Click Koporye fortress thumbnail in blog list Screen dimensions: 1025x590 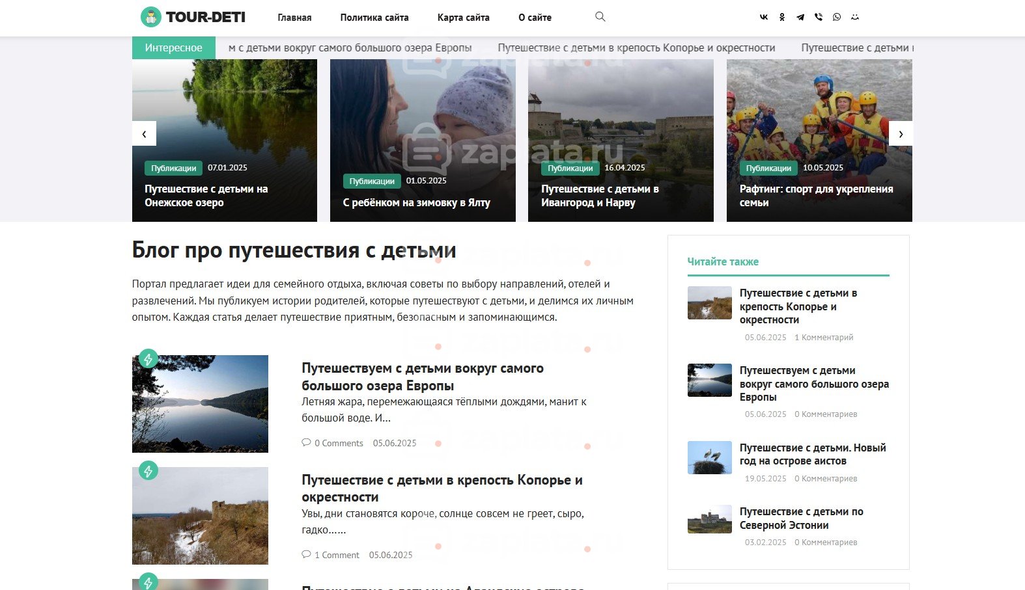pyautogui.click(x=200, y=516)
